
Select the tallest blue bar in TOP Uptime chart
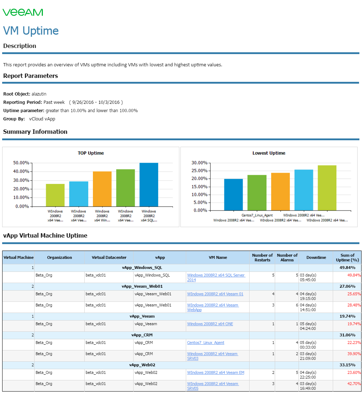(149, 185)
